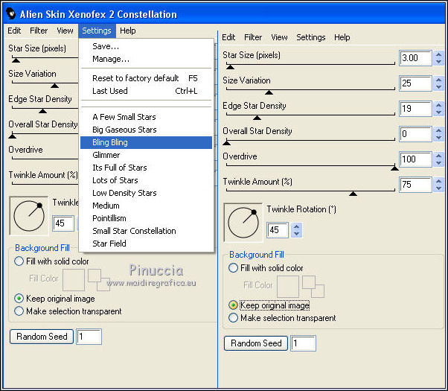Viewport: 448px width, 391px height.
Task: Click the Overdrive slider handle, right panel
Action: tap(394, 168)
